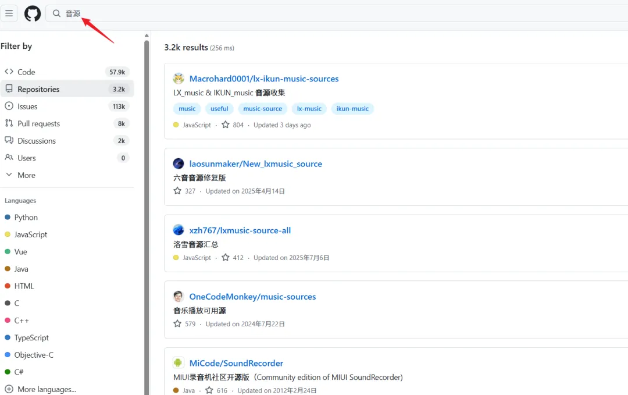Image resolution: width=628 pixels, height=395 pixels.
Task: Click the Discussions speech-bubble icon
Action: [x=9, y=140]
